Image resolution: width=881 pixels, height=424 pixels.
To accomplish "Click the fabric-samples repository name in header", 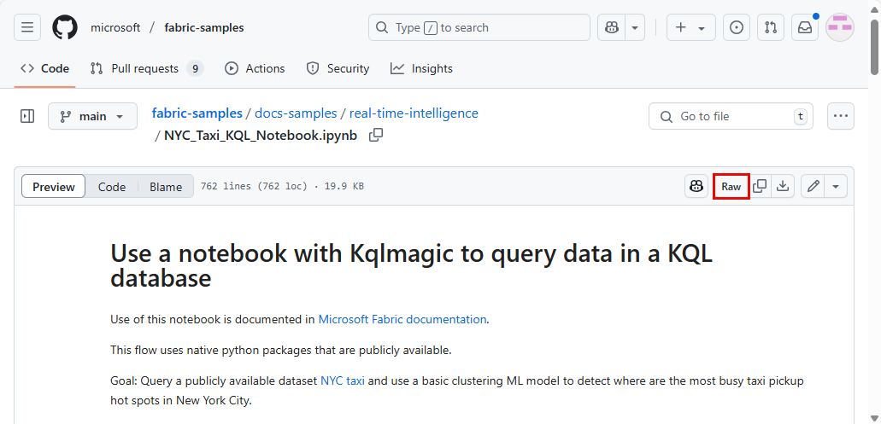I will point(204,27).
